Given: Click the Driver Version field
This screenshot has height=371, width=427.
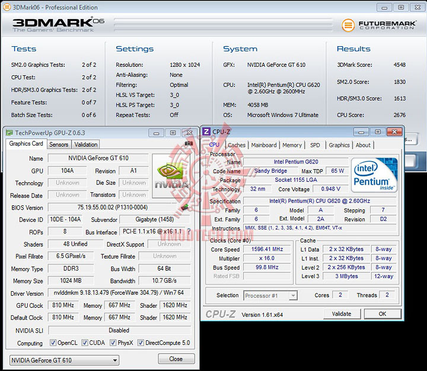Looking at the screenshot, I should [x=119, y=293].
